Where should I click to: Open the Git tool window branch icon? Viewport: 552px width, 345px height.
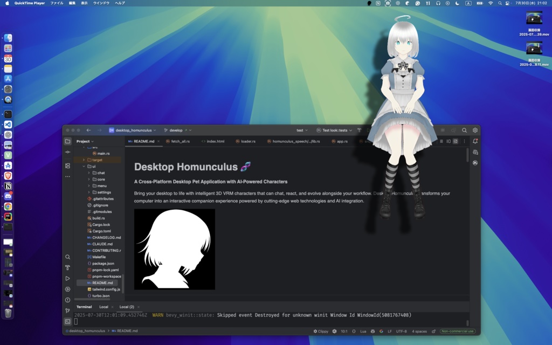tap(68, 310)
